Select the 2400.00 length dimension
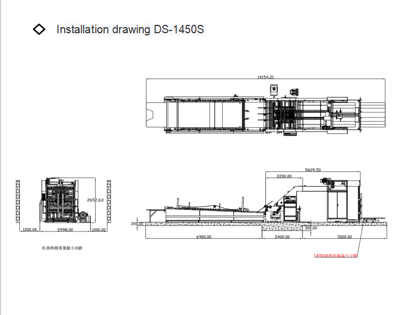 tap(283, 236)
